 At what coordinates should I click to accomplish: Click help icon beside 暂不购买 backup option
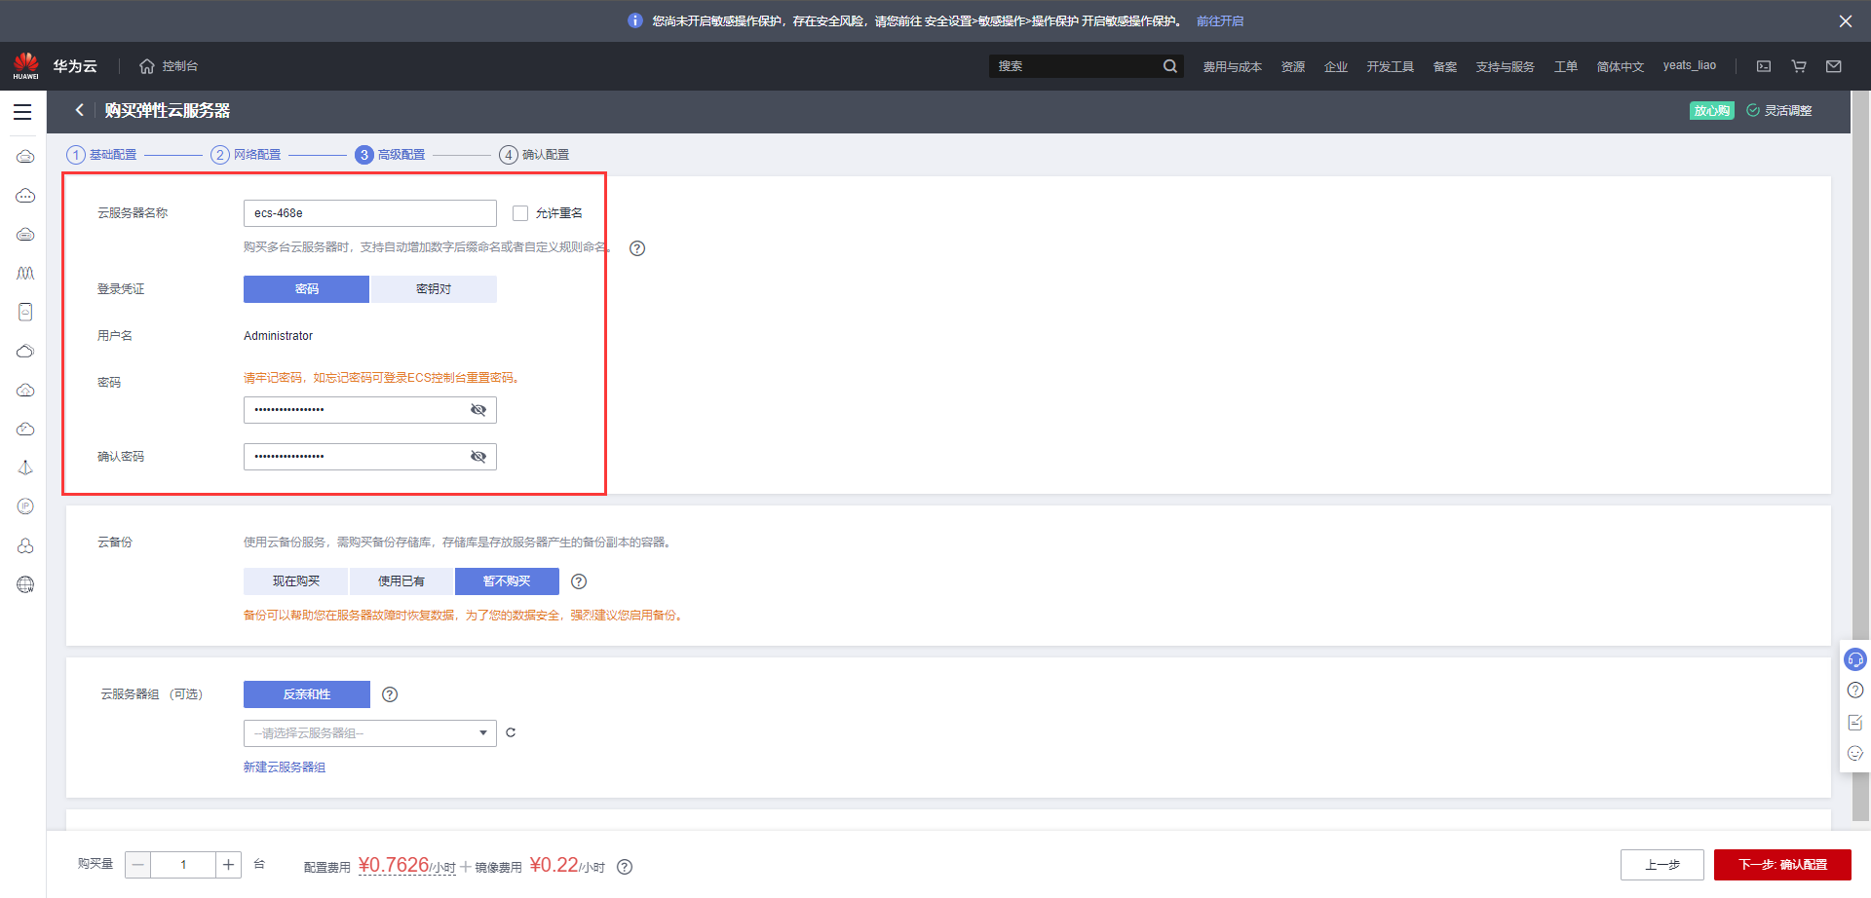tap(579, 581)
